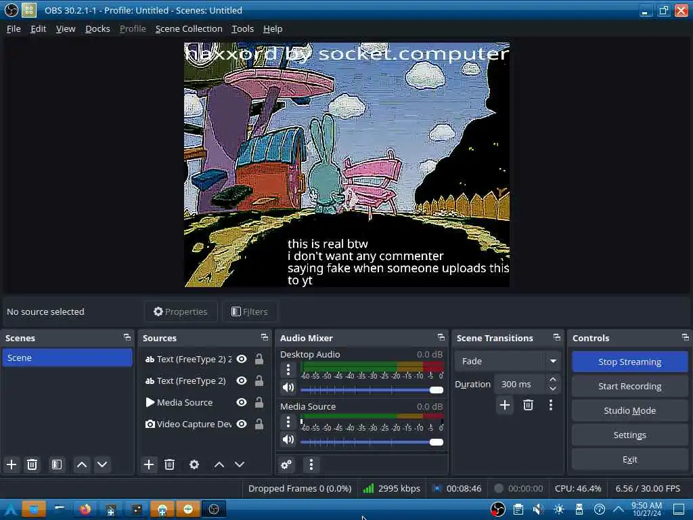Viewport: 693px width, 520px height.
Task: Decrease transition duration stepper down
Action: (552, 389)
